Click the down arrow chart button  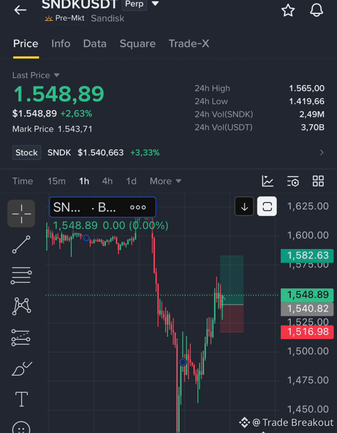(x=244, y=206)
